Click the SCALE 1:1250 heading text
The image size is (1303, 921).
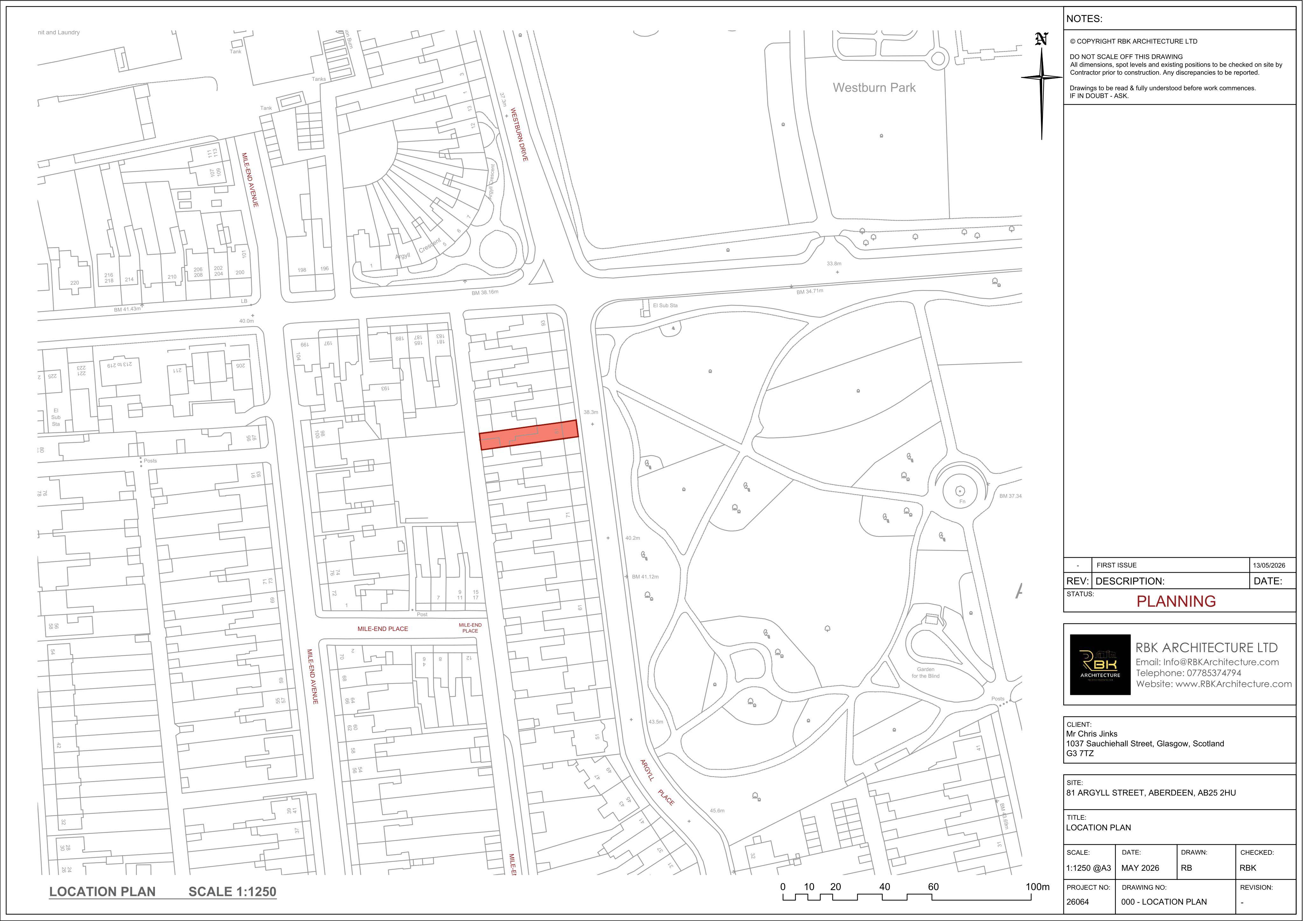click(232, 891)
